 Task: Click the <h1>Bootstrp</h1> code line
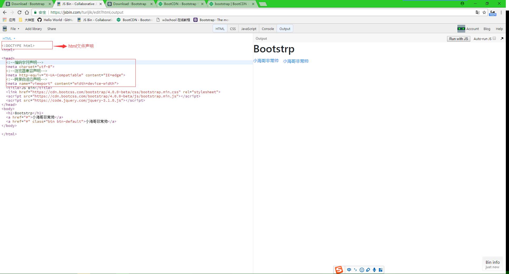pos(25,113)
